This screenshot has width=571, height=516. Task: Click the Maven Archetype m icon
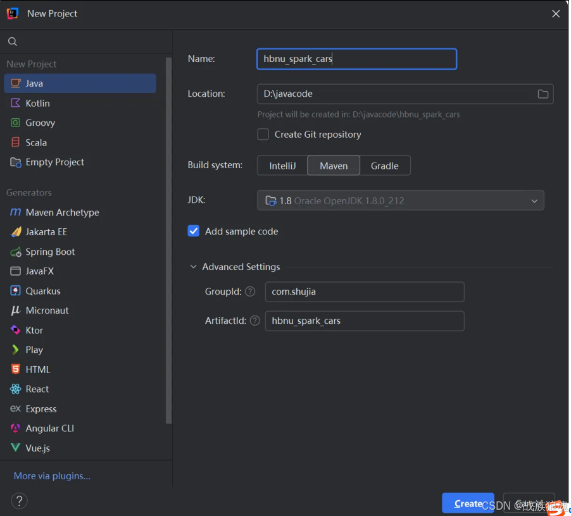(15, 212)
